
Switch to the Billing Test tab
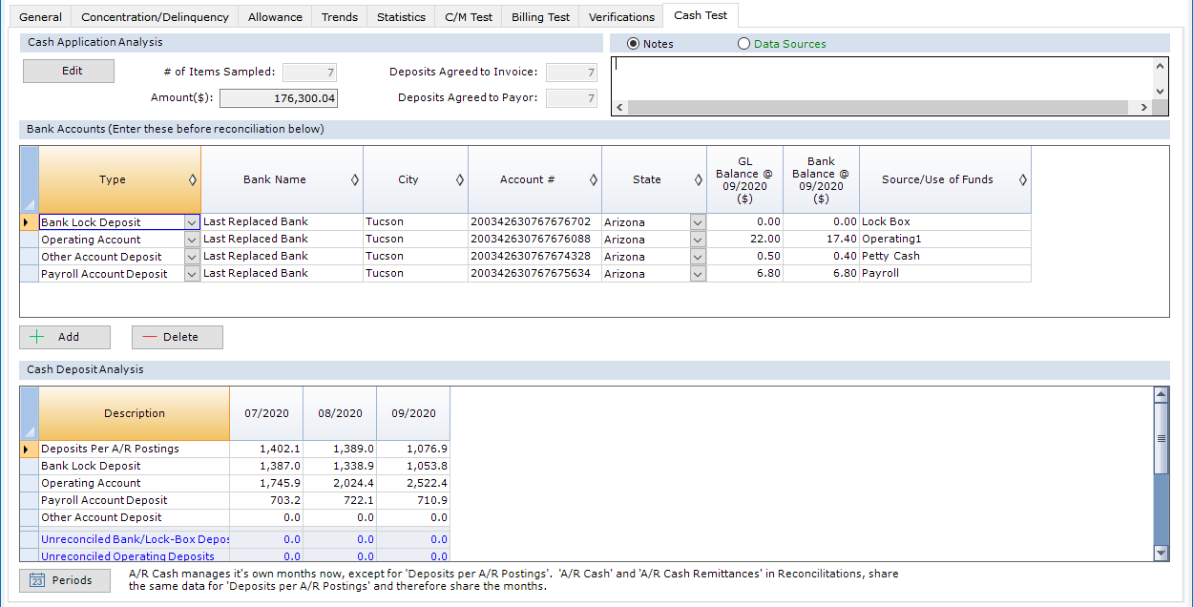point(540,17)
